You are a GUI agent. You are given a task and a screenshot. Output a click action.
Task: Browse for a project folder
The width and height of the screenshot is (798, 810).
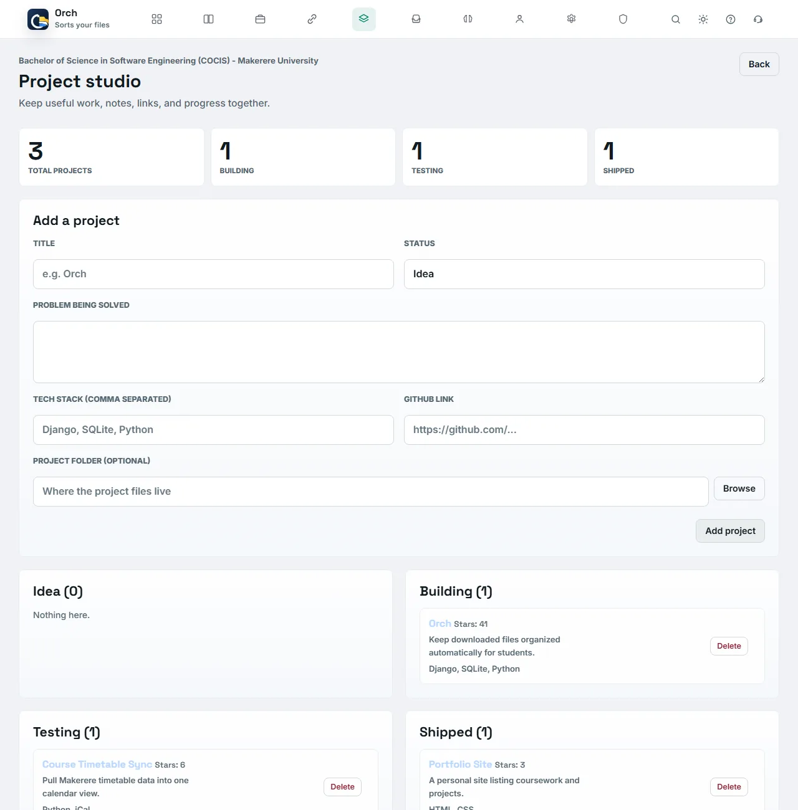(739, 488)
